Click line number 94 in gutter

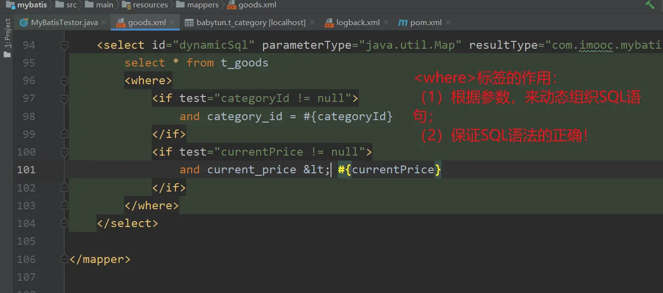coord(29,45)
